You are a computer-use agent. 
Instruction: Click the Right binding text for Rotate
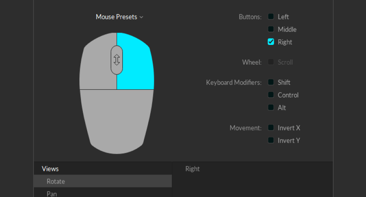point(192,169)
